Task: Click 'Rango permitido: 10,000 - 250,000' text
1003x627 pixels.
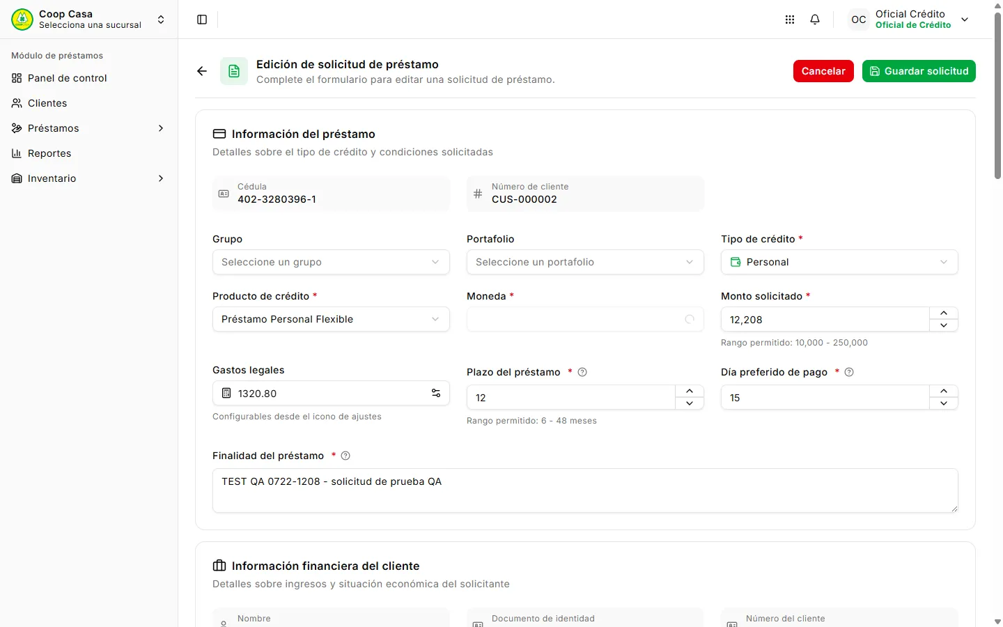Action: point(794,343)
